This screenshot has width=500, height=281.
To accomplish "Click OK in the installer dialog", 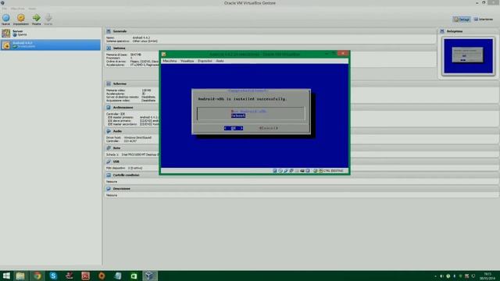I will (234, 128).
